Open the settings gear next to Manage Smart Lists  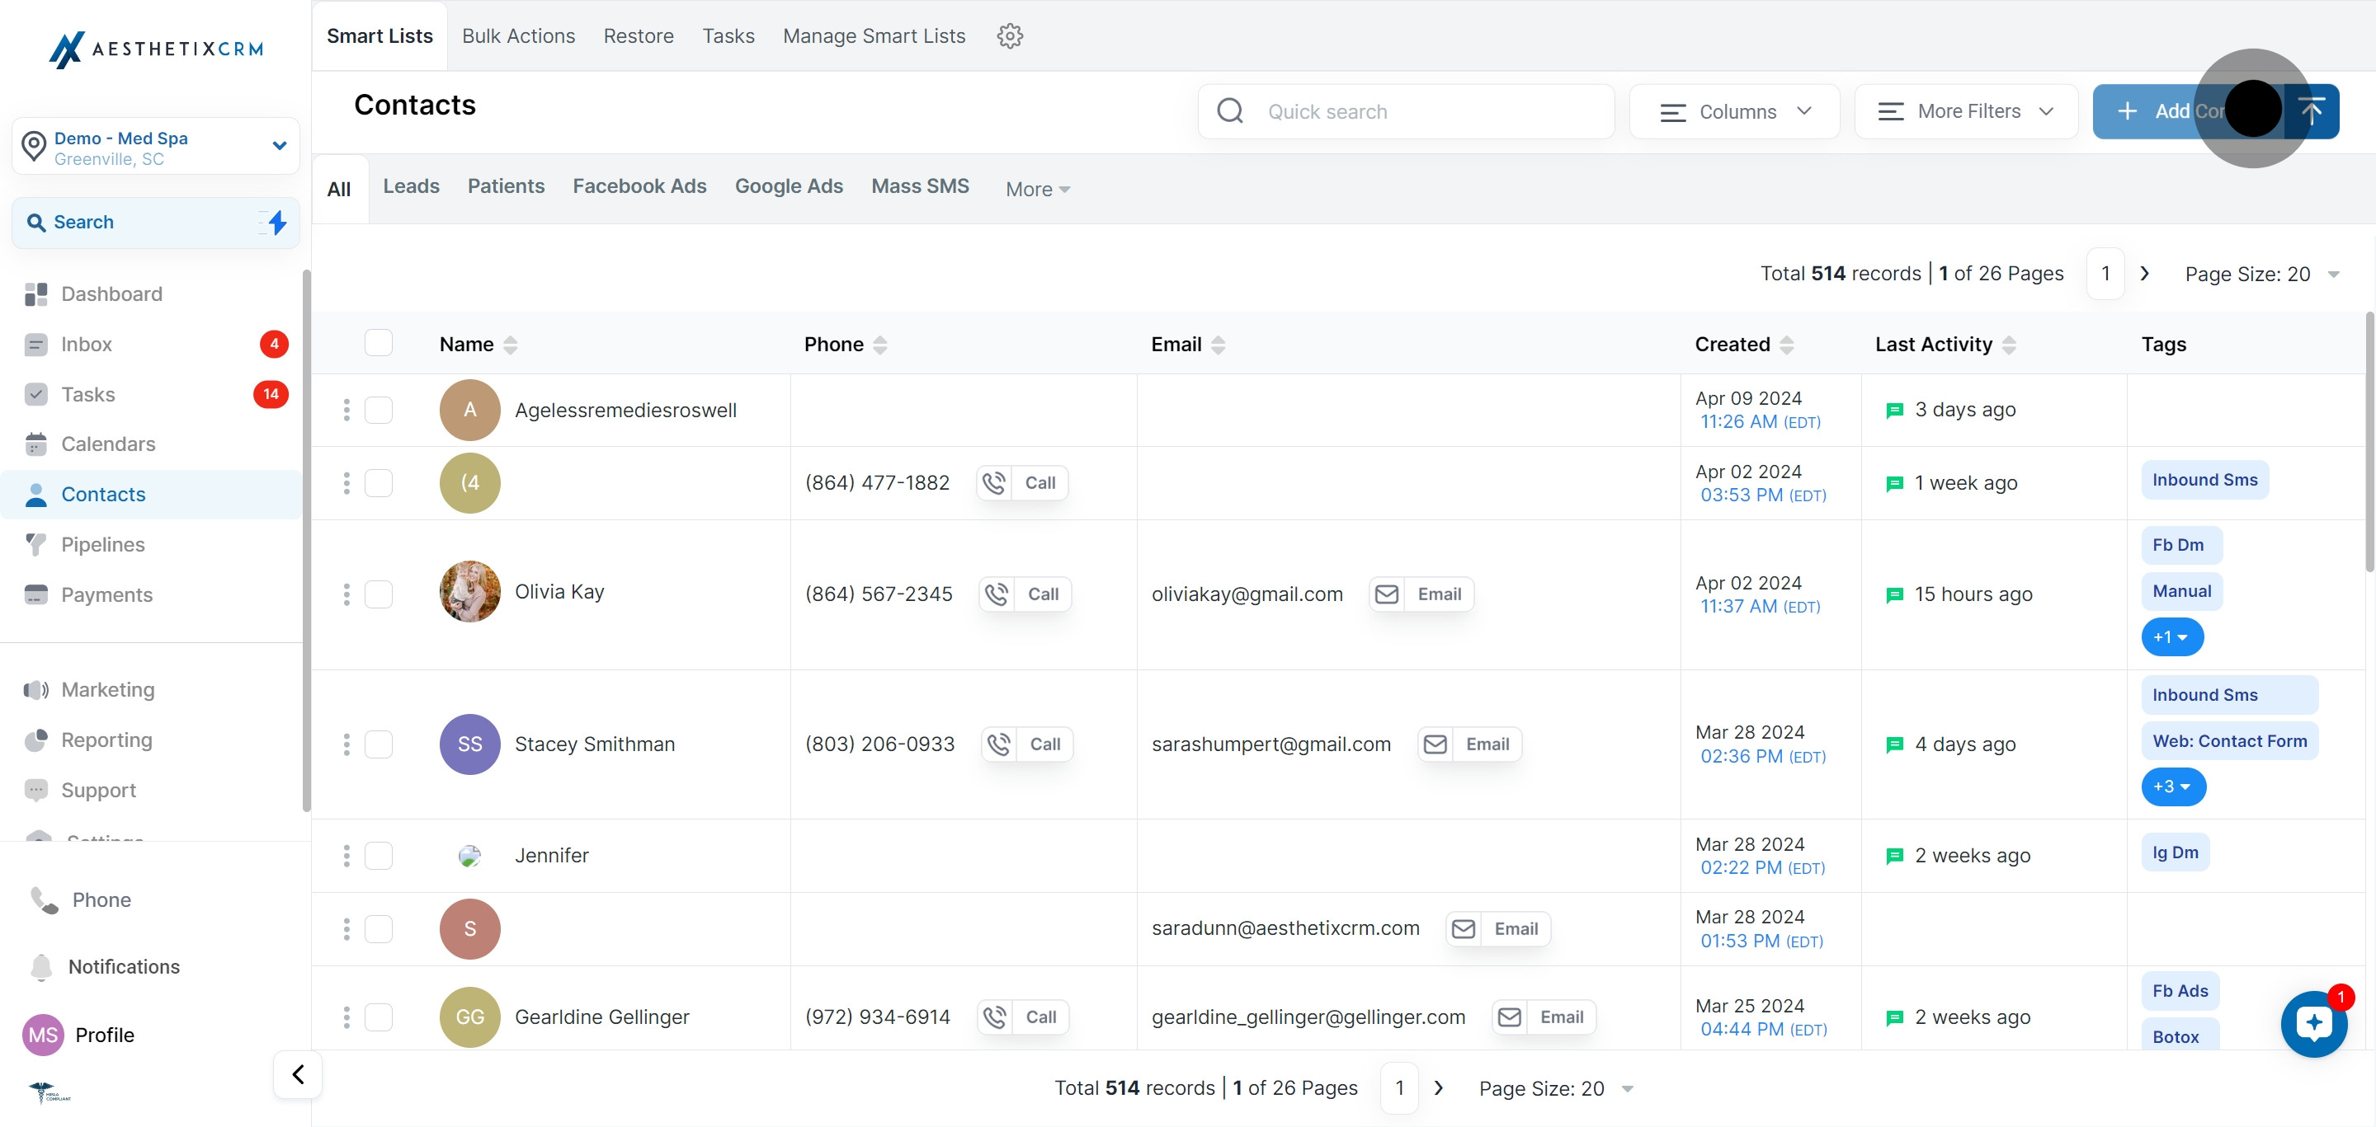click(1010, 36)
